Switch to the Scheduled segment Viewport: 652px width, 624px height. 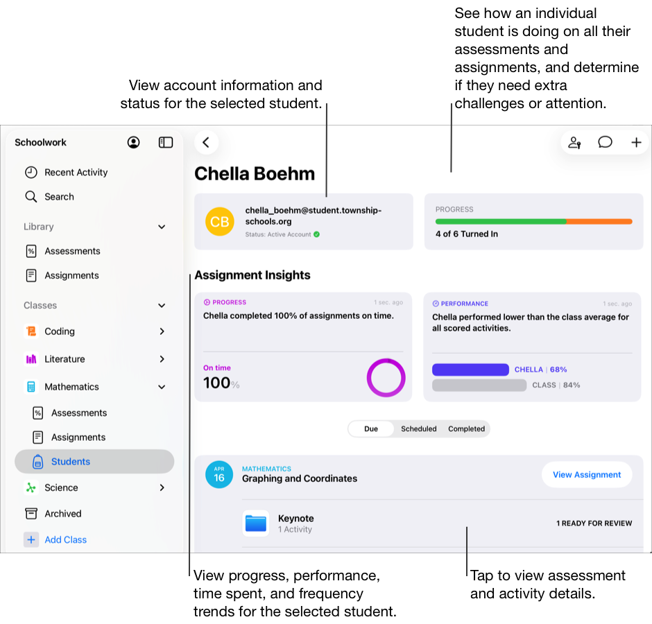418,428
